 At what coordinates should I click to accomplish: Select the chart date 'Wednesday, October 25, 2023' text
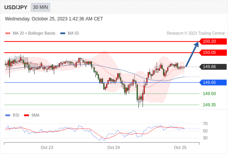click(x=36, y=19)
